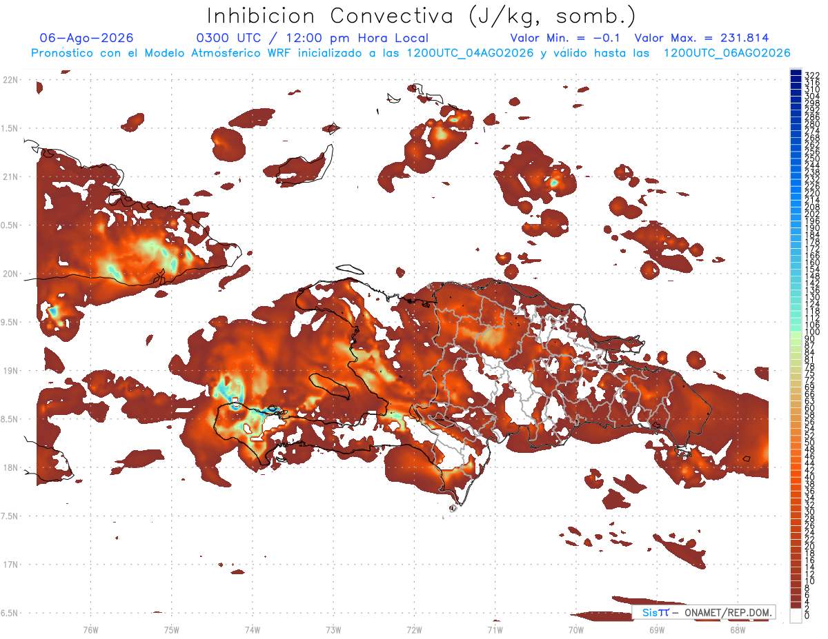828x639 pixels.
Task: Click the "73W" longitude label
Action: pyautogui.click(x=333, y=629)
